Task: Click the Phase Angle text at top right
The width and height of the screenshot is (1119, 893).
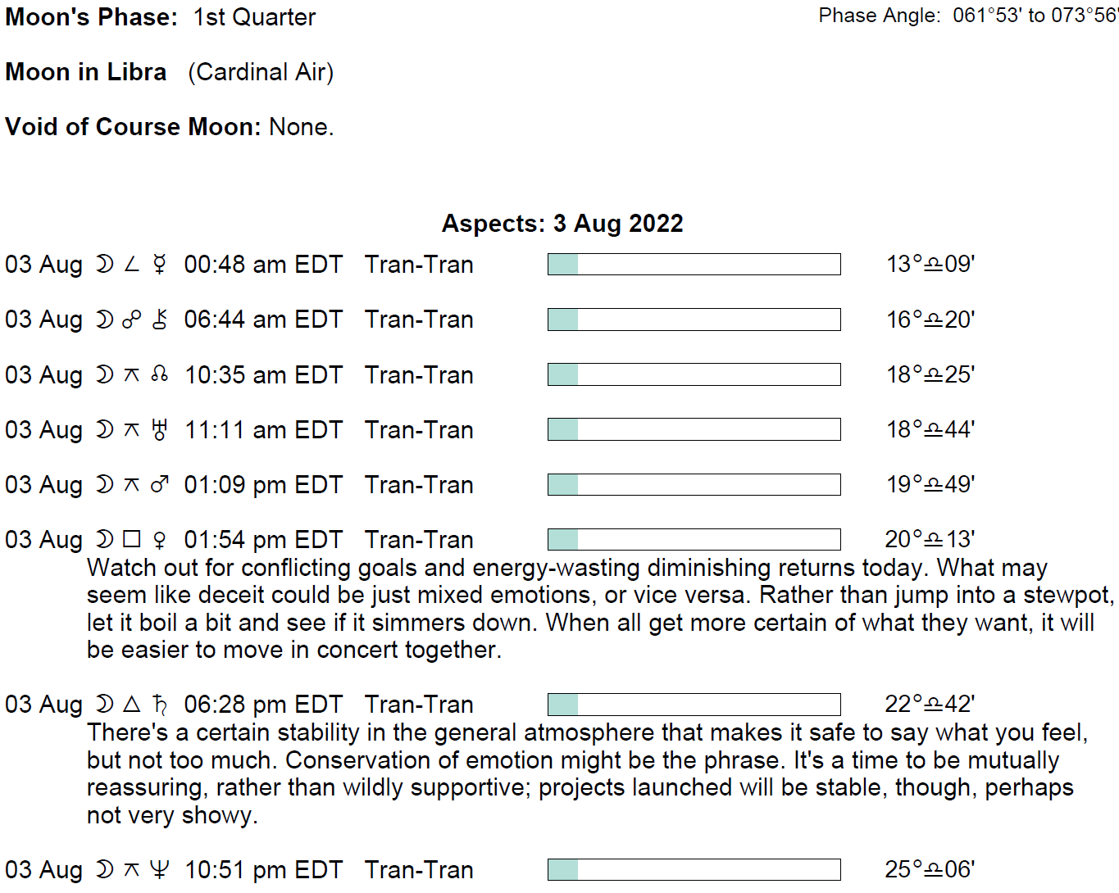Action: coord(967,16)
